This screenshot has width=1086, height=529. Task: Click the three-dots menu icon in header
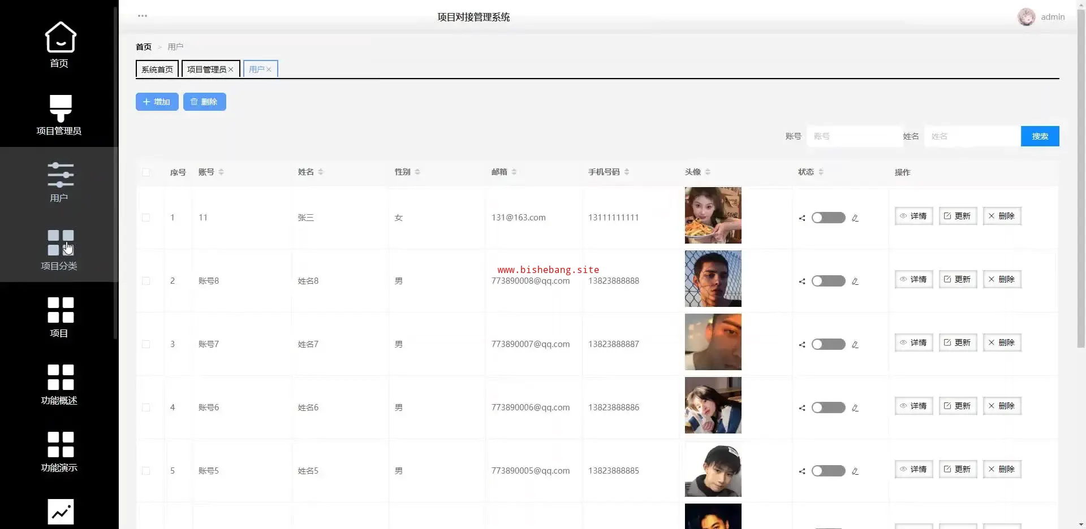(x=143, y=16)
